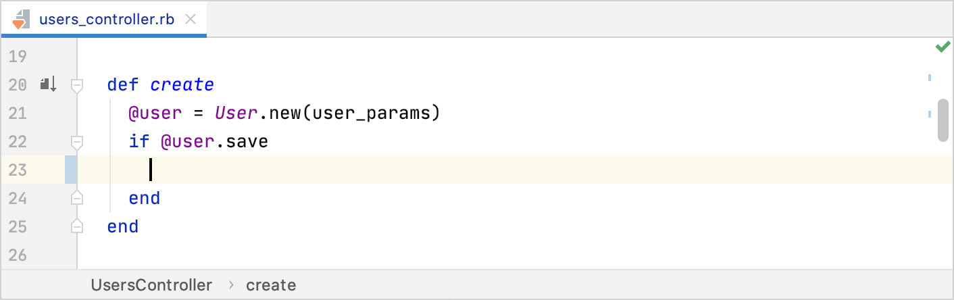
Task: Close the users_controller.rb tab
Action: 191,19
